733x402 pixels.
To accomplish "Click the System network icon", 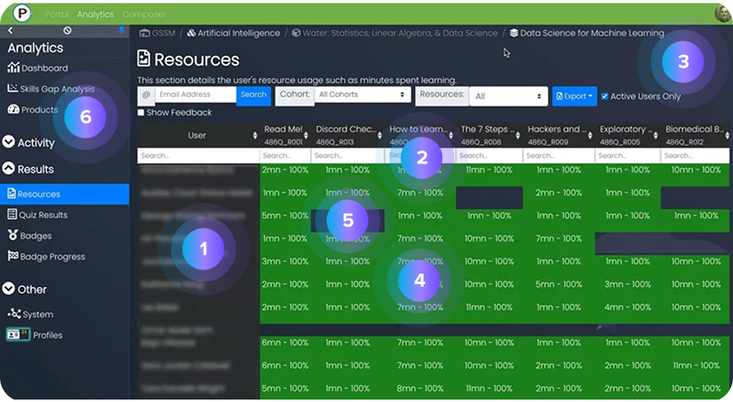I will (14, 314).
